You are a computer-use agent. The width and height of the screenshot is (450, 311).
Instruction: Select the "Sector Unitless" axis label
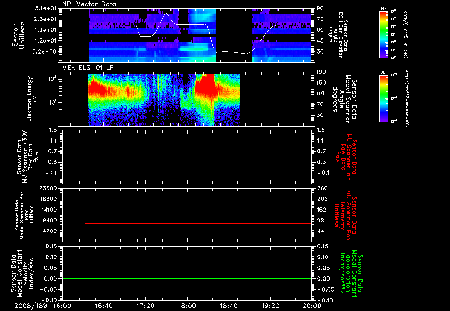pos(18,35)
